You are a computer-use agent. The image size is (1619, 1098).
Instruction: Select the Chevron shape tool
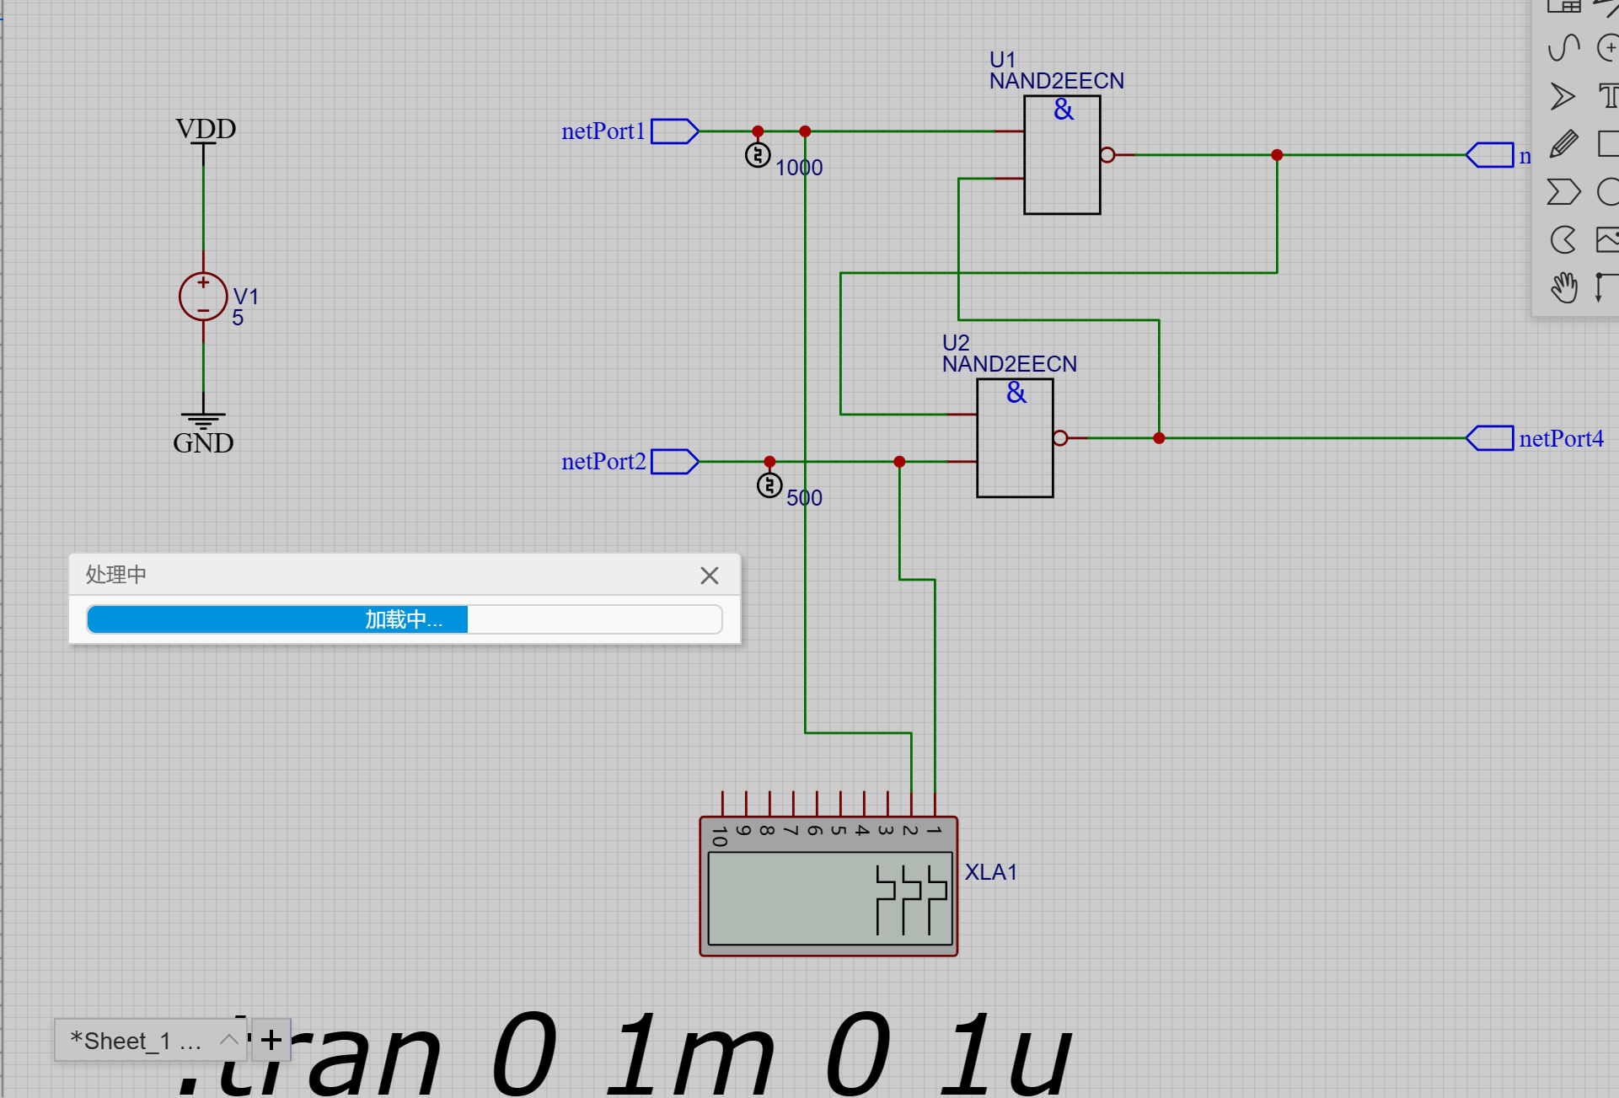click(1563, 192)
